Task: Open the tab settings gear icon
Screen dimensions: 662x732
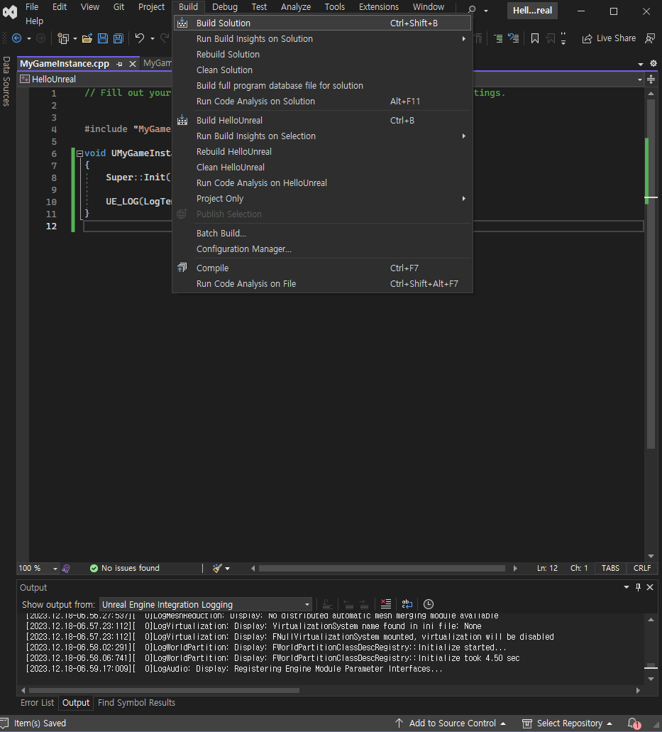Action: click(x=653, y=63)
